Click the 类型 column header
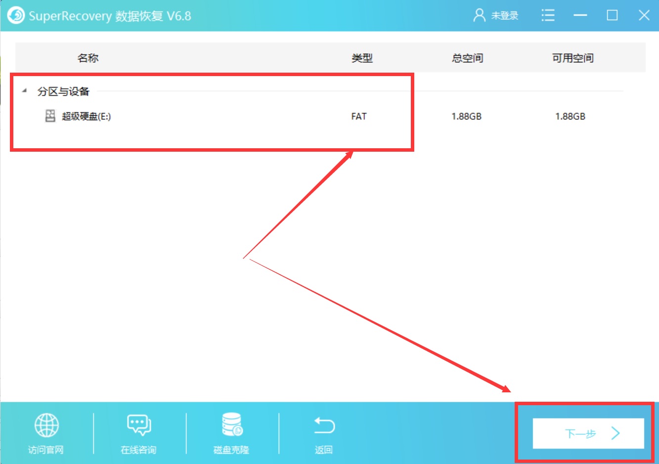659x464 pixels. point(362,58)
